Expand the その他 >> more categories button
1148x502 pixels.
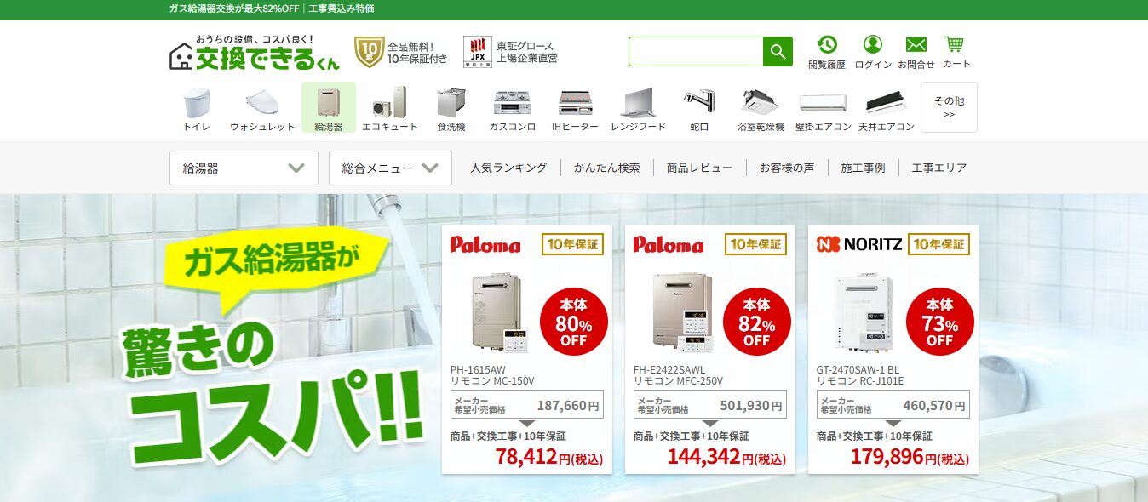click(x=949, y=107)
